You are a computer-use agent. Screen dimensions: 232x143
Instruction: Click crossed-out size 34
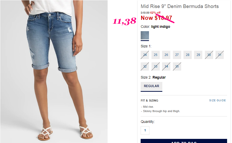[166, 66]
